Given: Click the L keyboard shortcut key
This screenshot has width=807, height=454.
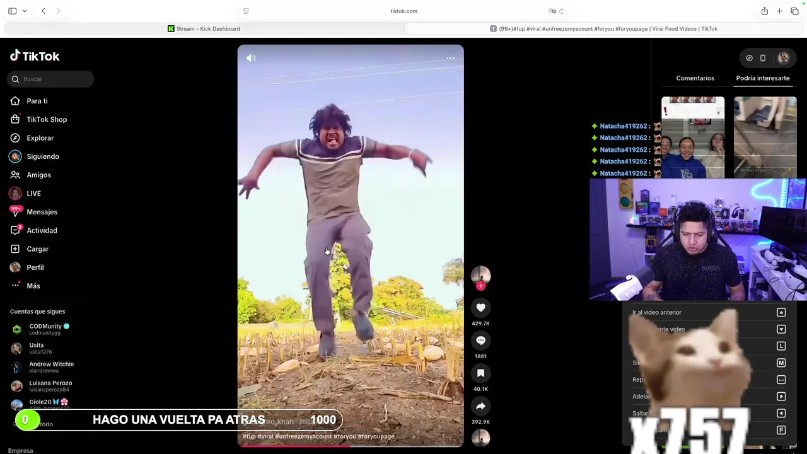Looking at the screenshot, I should point(781,346).
